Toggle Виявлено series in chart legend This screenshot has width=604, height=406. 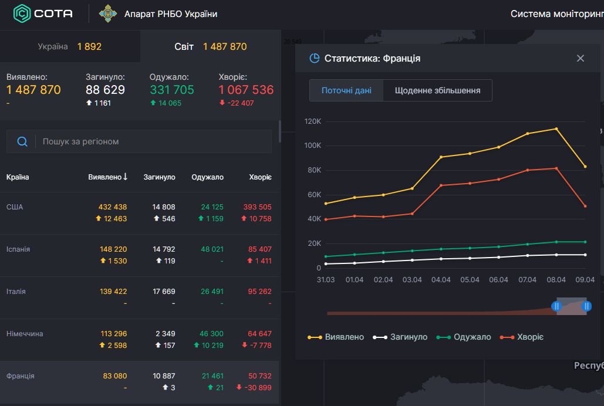pyautogui.click(x=336, y=337)
